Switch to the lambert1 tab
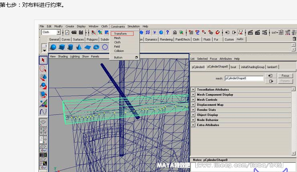Viewport: 297px width, 172px height. click(272, 67)
